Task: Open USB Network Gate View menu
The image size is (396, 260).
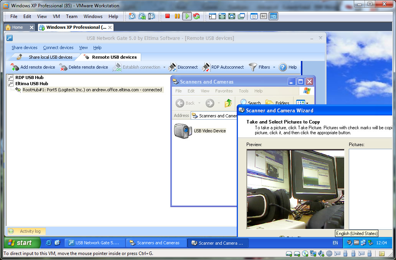Action: (83, 48)
